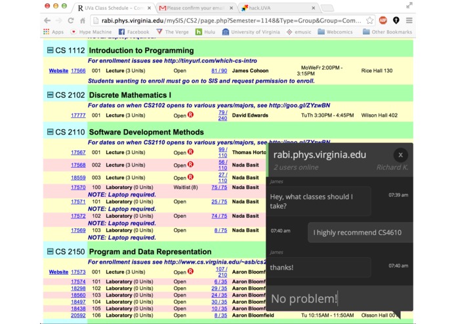
Task: Open the CS 1112 Website link
Action: point(58,71)
